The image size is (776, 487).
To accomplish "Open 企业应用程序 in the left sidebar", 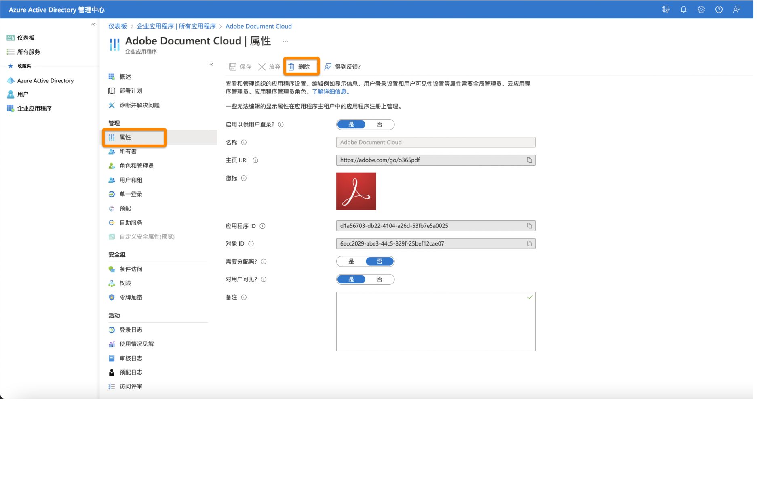I will tap(34, 108).
